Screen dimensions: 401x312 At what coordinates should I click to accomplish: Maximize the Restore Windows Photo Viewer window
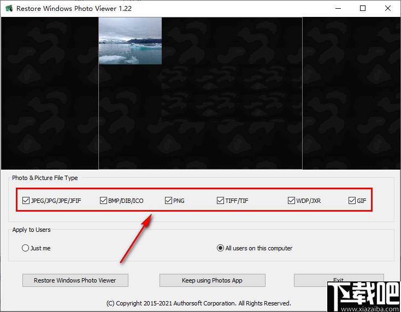(363, 8)
